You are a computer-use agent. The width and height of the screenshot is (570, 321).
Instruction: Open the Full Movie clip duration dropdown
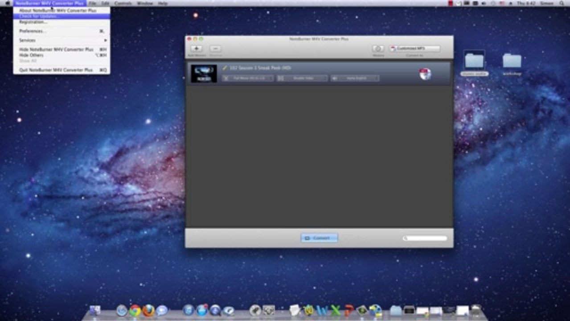pyautogui.click(x=248, y=78)
